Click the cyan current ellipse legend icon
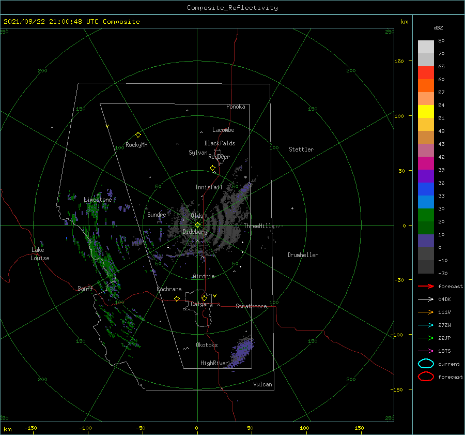This screenshot has height=435, width=465. pyautogui.click(x=426, y=364)
